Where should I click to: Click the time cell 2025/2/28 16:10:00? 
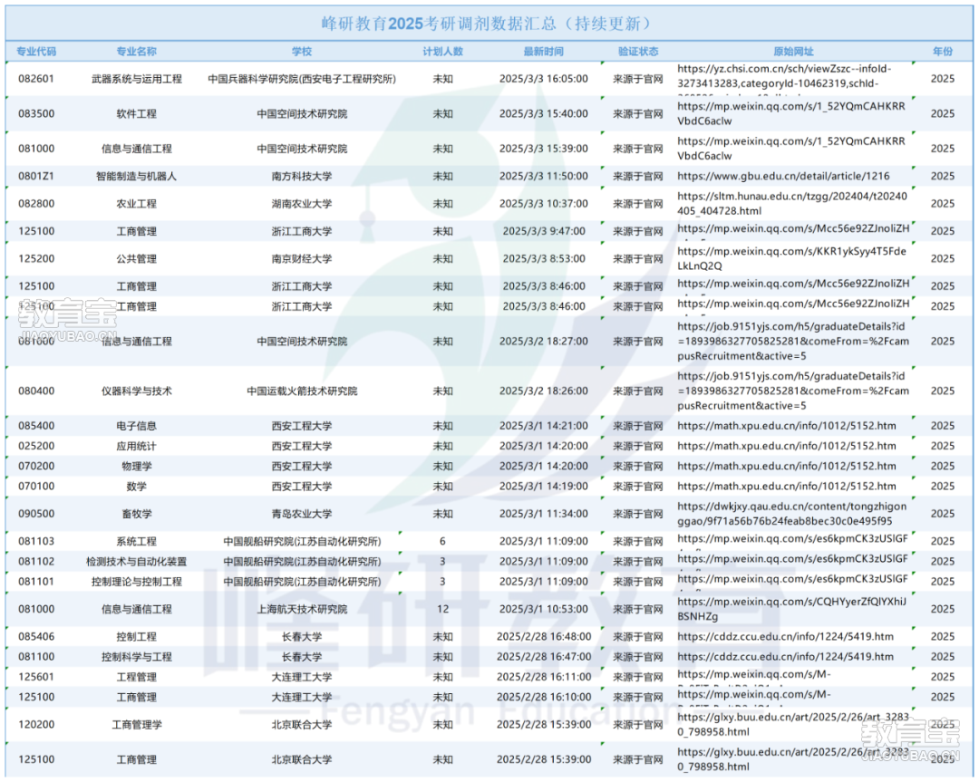pos(543,697)
